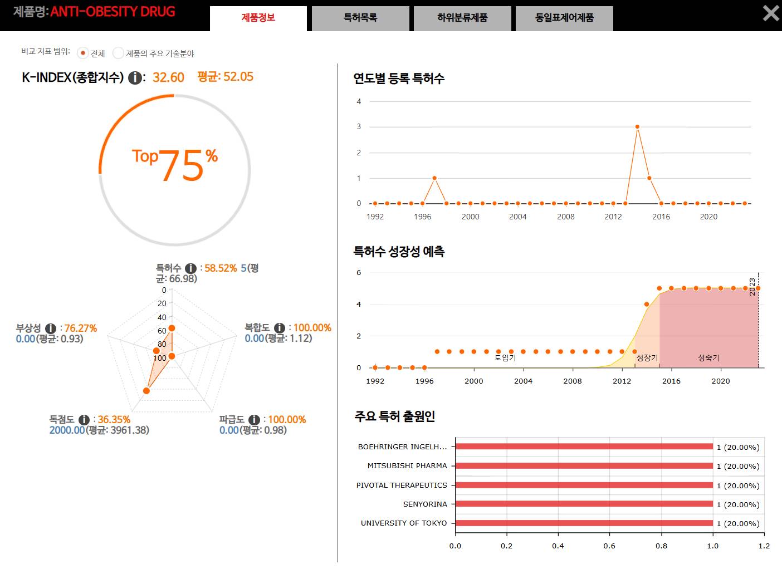
Task: Click the 복합도 100.00% value
Action: point(312,328)
